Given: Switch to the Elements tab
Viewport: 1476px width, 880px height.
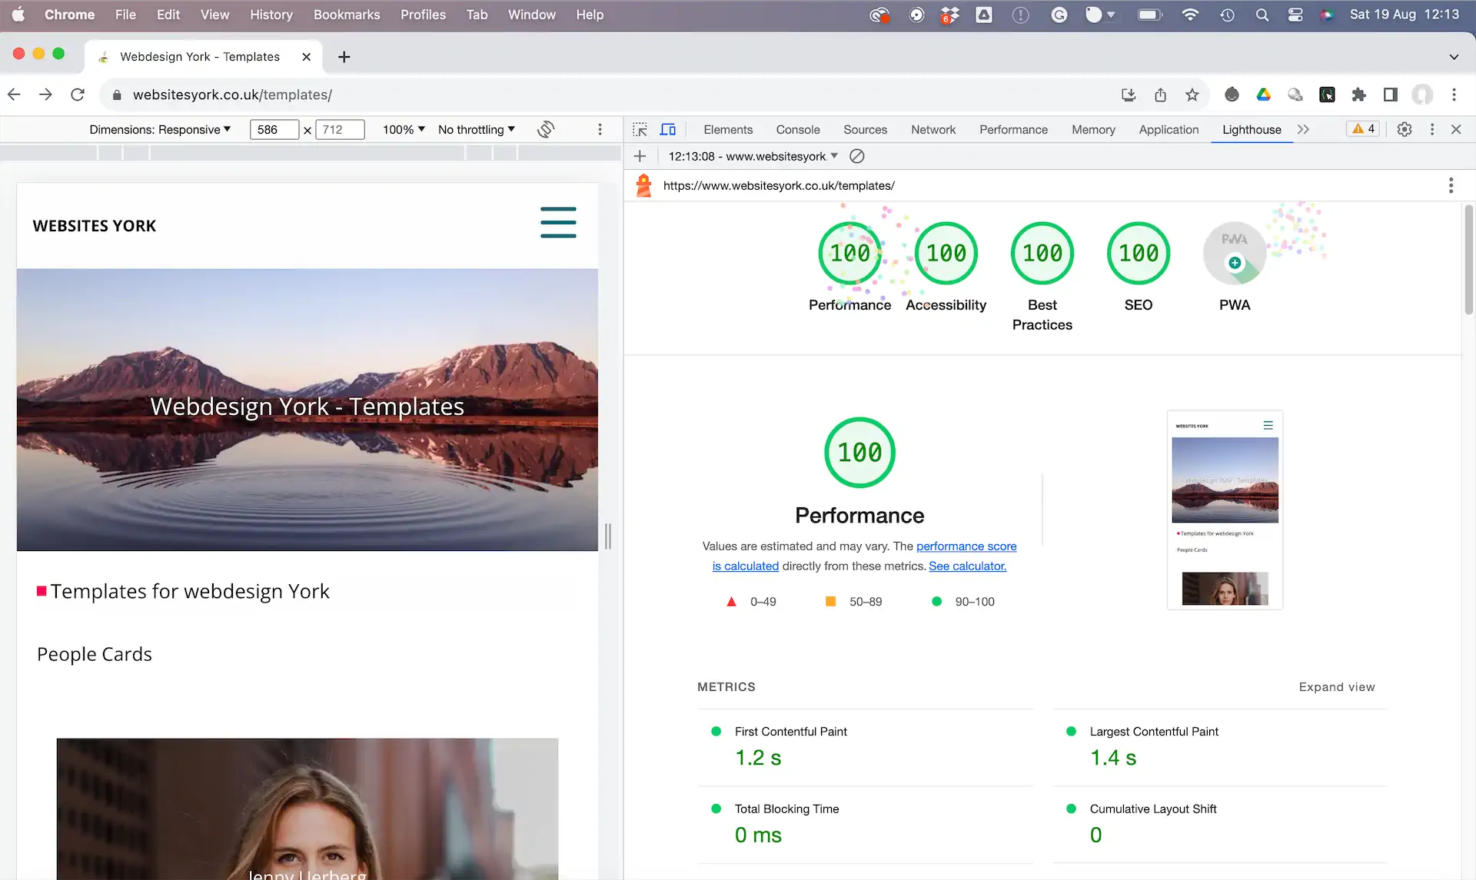Looking at the screenshot, I should pos(728,129).
